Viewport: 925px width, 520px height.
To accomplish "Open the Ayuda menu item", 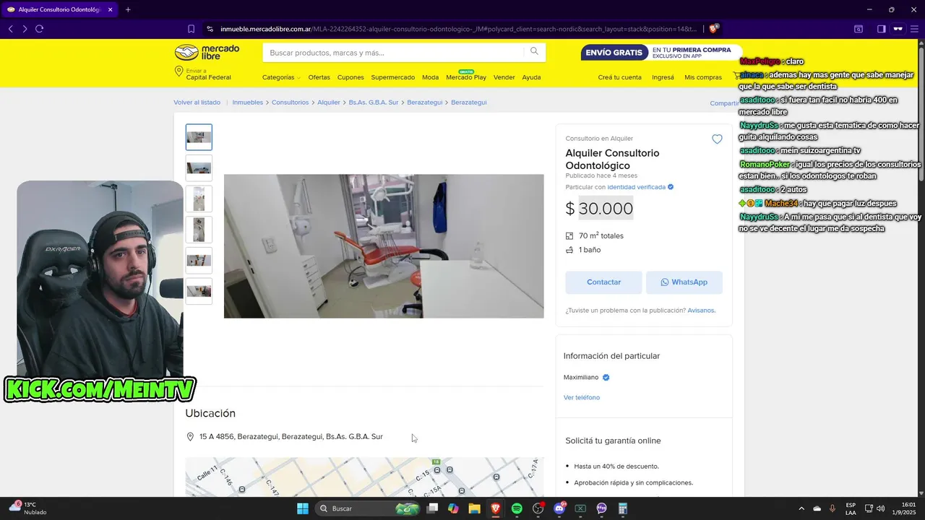I will tap(531, 77).
